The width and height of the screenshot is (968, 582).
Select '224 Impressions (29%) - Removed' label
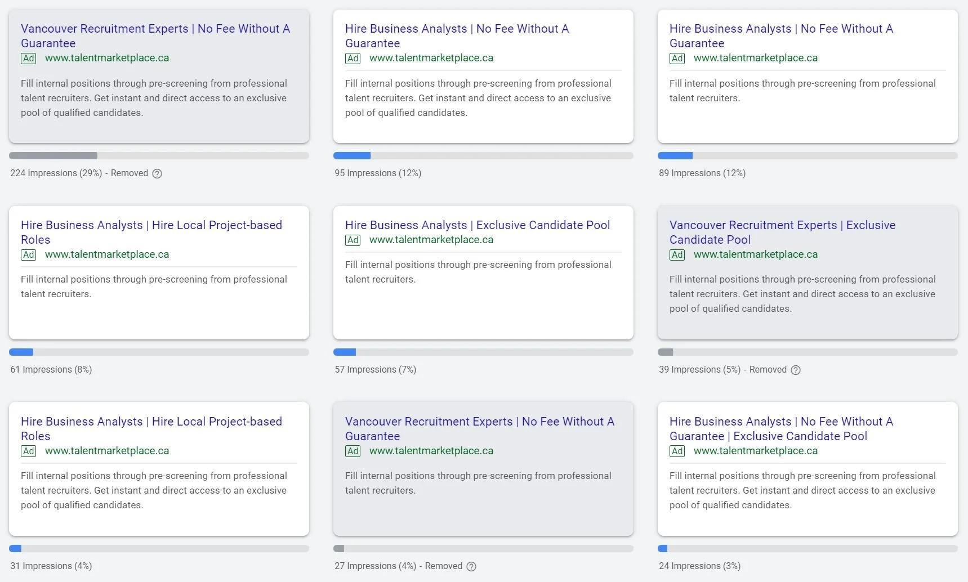pyautogui.click(x=79, y=173)
